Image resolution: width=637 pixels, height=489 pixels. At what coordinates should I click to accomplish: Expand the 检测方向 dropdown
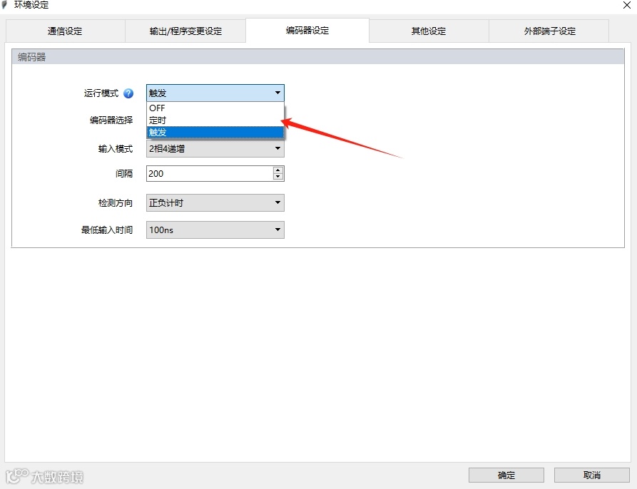pyautogui.click(x=215, y=202)
